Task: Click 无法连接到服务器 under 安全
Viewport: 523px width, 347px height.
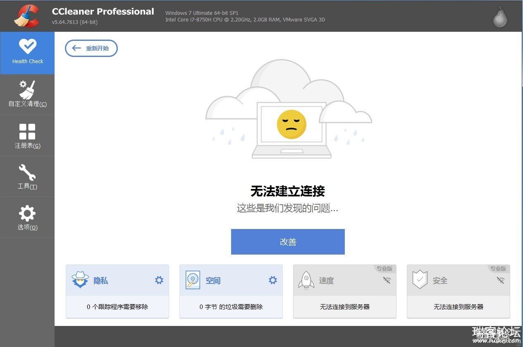Action: click(x=459, y=307)
